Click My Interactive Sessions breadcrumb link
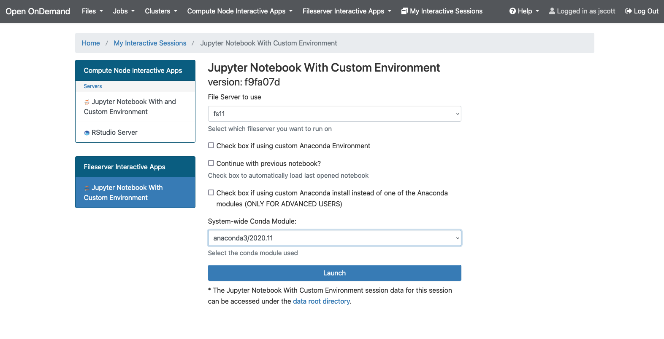The width and height of the screenshot is (664, 339). [150, 43]
